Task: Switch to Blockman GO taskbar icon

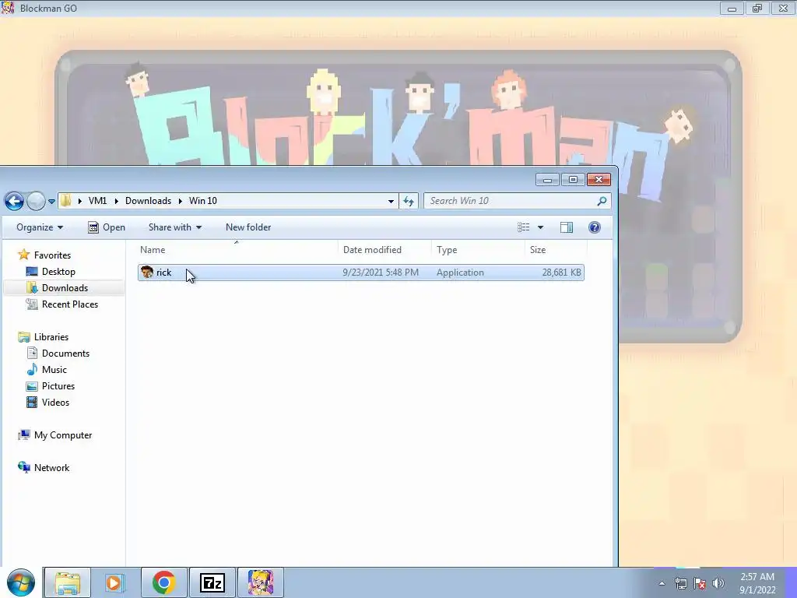Action: 260,582
